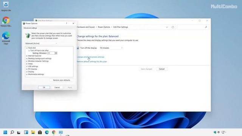
Task: Go to Power Options breadcrumb
Action: 104,27
